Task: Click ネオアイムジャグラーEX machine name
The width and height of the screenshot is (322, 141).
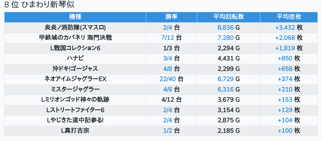Action: [x=75, y=79]
